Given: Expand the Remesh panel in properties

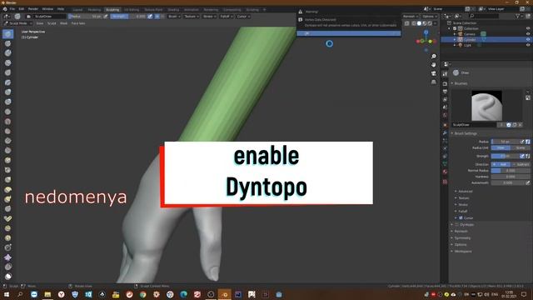Looking at the screenshot, I should coord(461,232).
